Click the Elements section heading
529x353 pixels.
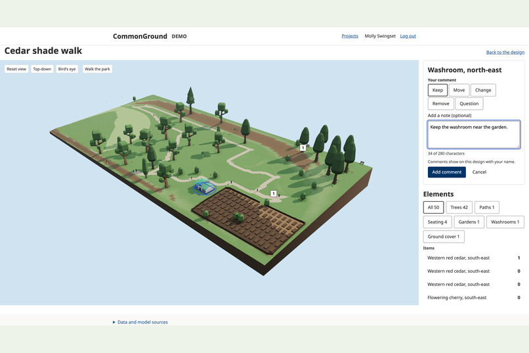438,194
